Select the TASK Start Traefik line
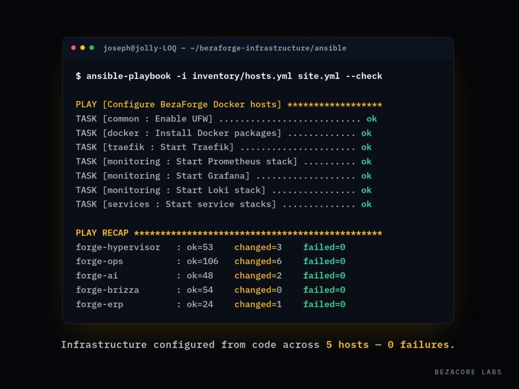Image resolution: width=519 pixels, height=389 pixels. [x=224, y=147]
